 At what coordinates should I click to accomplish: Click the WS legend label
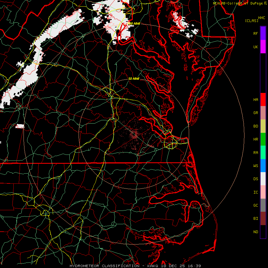point(256,166)
